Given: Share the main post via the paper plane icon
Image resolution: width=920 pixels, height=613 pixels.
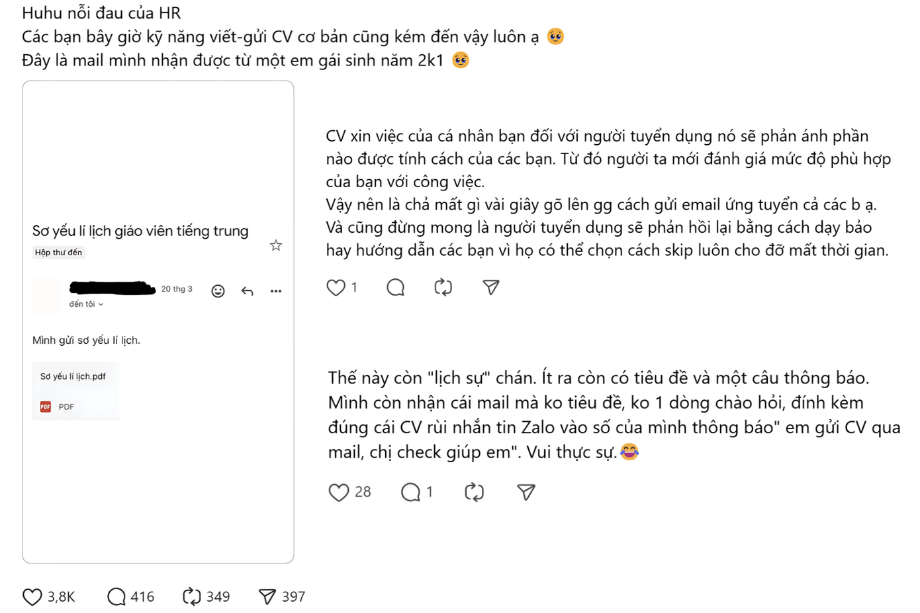Looking at the screenshot, I should (267, 596).
